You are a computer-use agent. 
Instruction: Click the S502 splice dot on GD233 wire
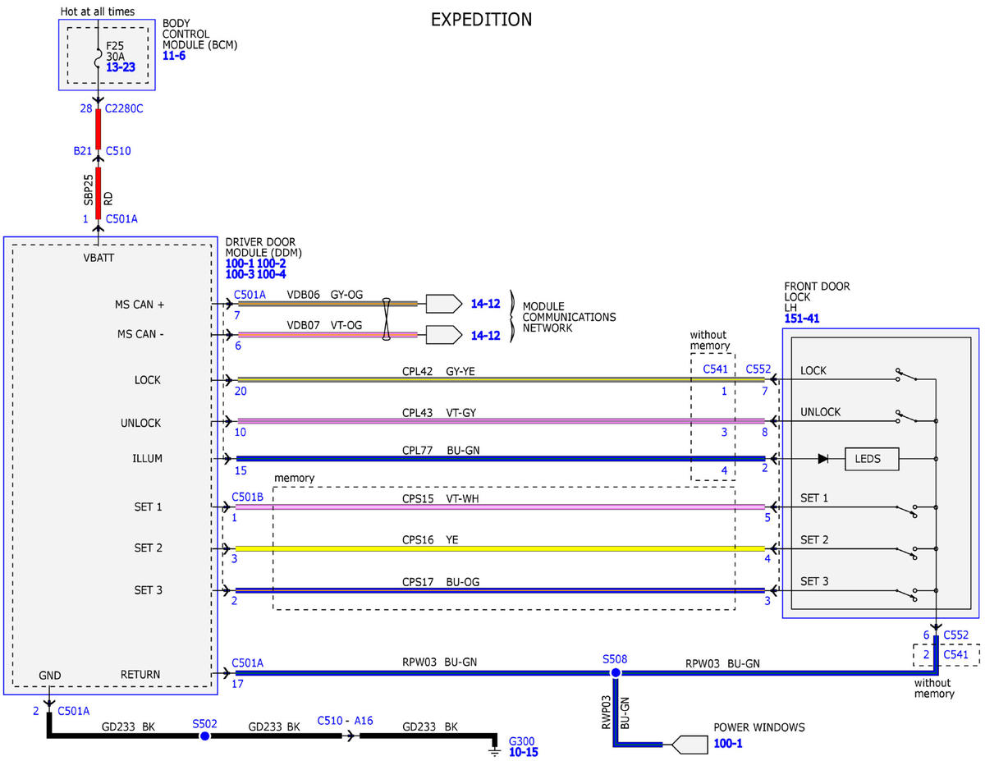pos(204,736)
